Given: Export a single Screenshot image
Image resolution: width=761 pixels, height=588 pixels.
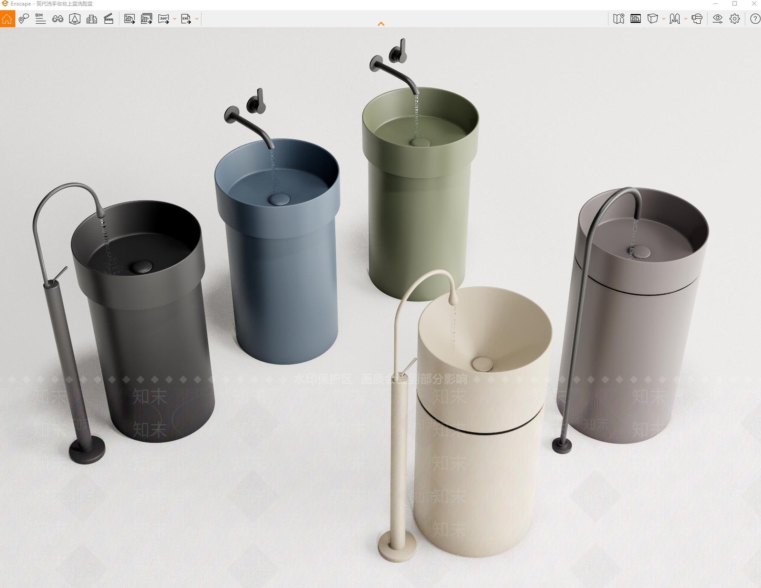Looking at the screenshot, I should [x=129, y=19].
